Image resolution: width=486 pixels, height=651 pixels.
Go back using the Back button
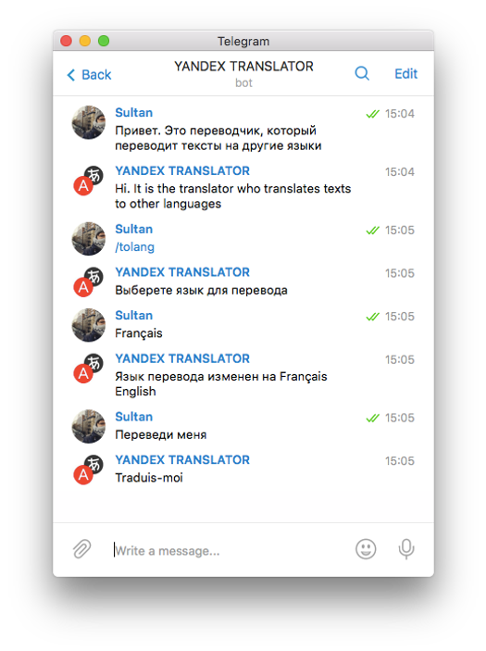click(89, 75)
